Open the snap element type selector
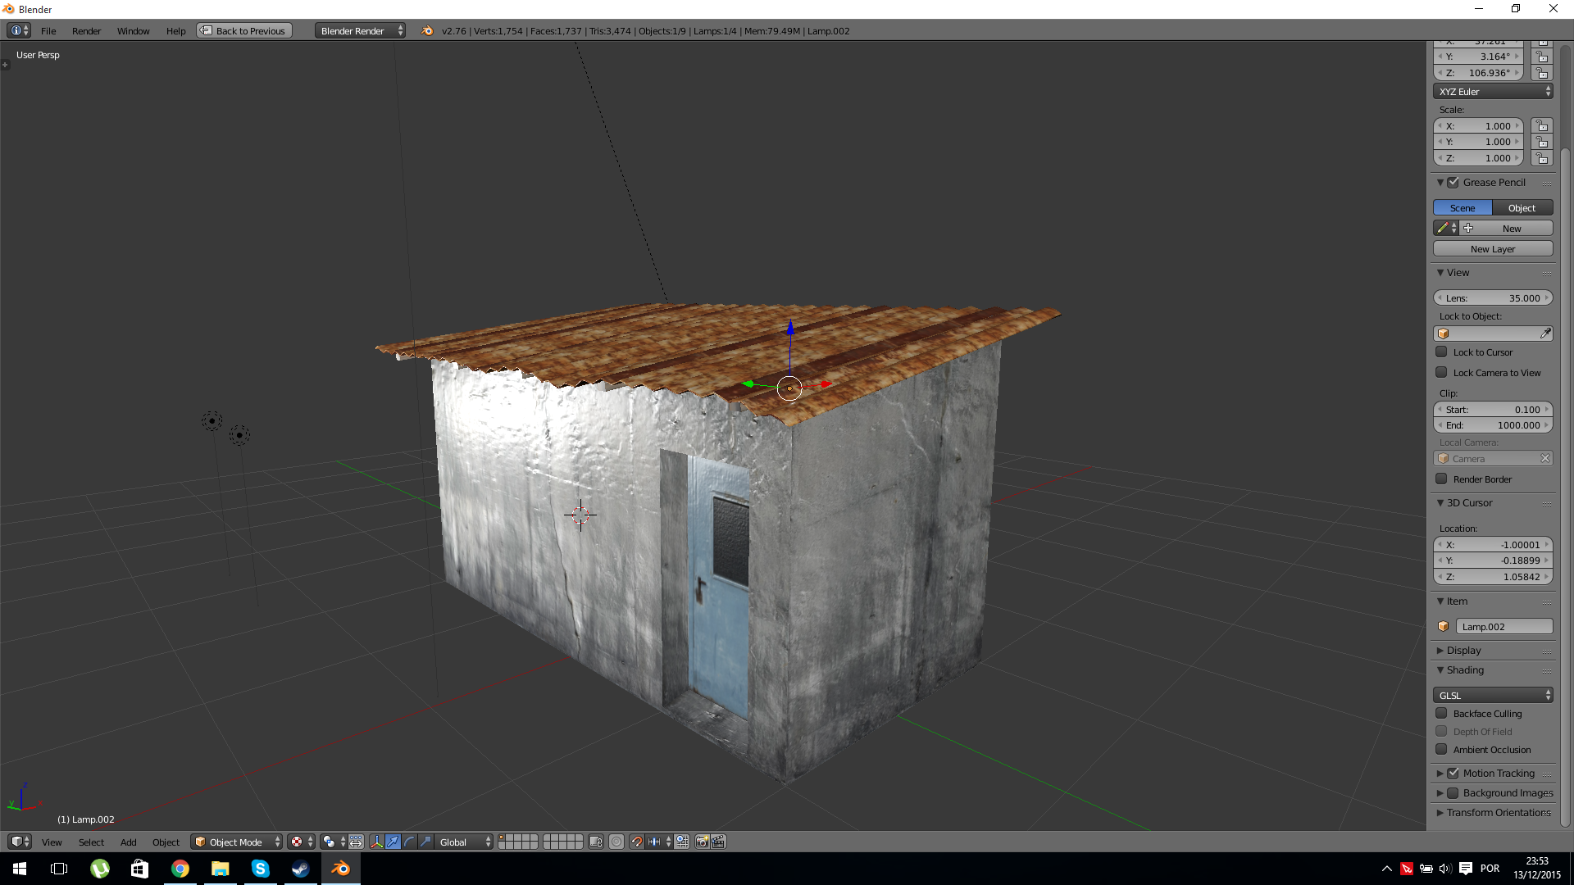This screenshot has width=1574, height=885. [x=658, y=842]
